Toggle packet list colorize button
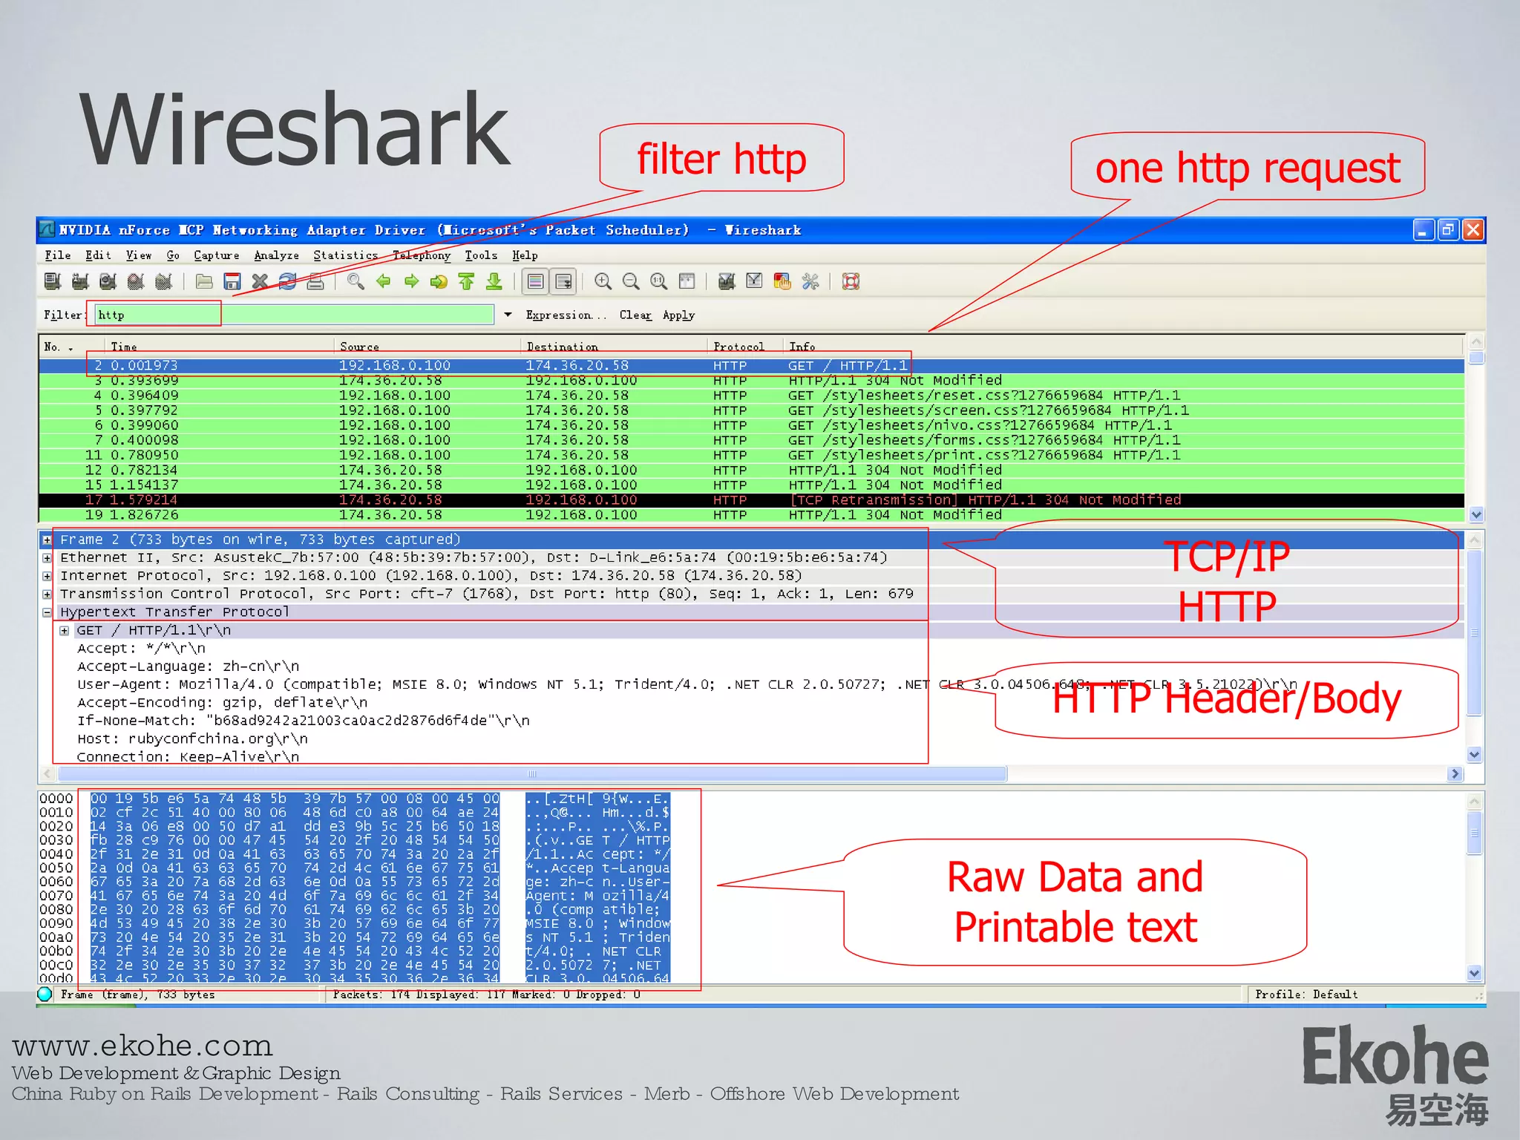The height and width of the screenshot is (1140, 1520). (x=536, y=281)
